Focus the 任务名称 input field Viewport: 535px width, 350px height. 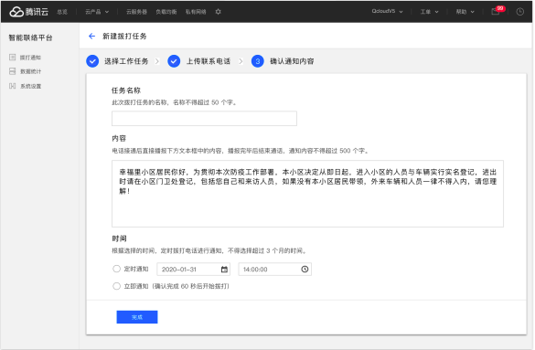204,118
